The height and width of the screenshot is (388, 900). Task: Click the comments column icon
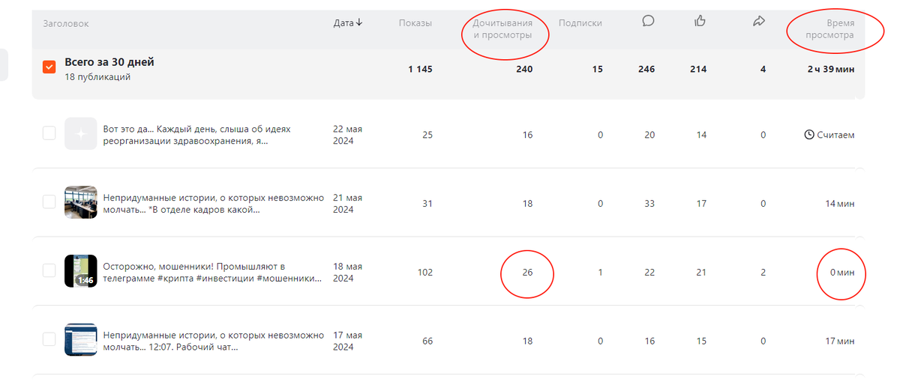pos(648,22)
